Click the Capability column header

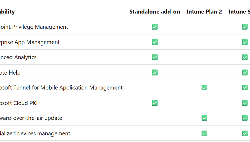click(7, 12)
